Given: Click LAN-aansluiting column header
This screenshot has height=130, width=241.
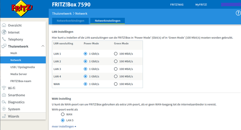Looking at the screenshot, I should (x=63, y=43).
